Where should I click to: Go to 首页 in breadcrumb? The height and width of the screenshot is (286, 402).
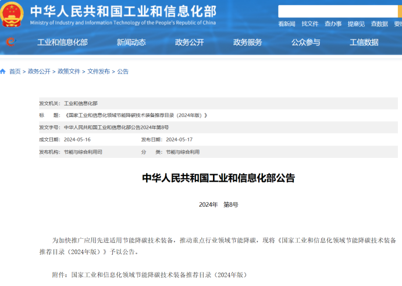tap(15, 72)
